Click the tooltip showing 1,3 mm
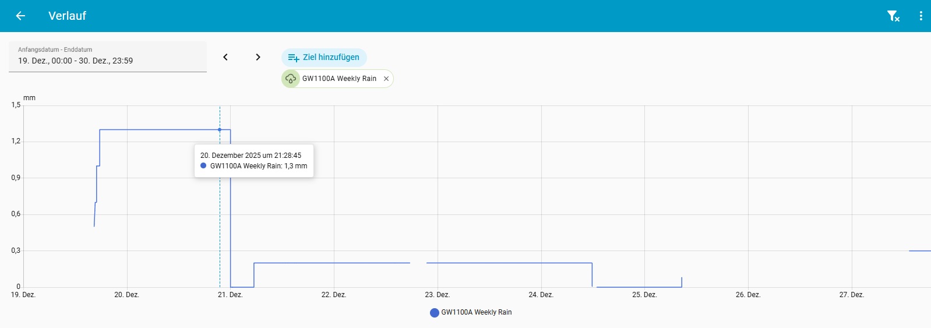931x328 pixels. 254,161
